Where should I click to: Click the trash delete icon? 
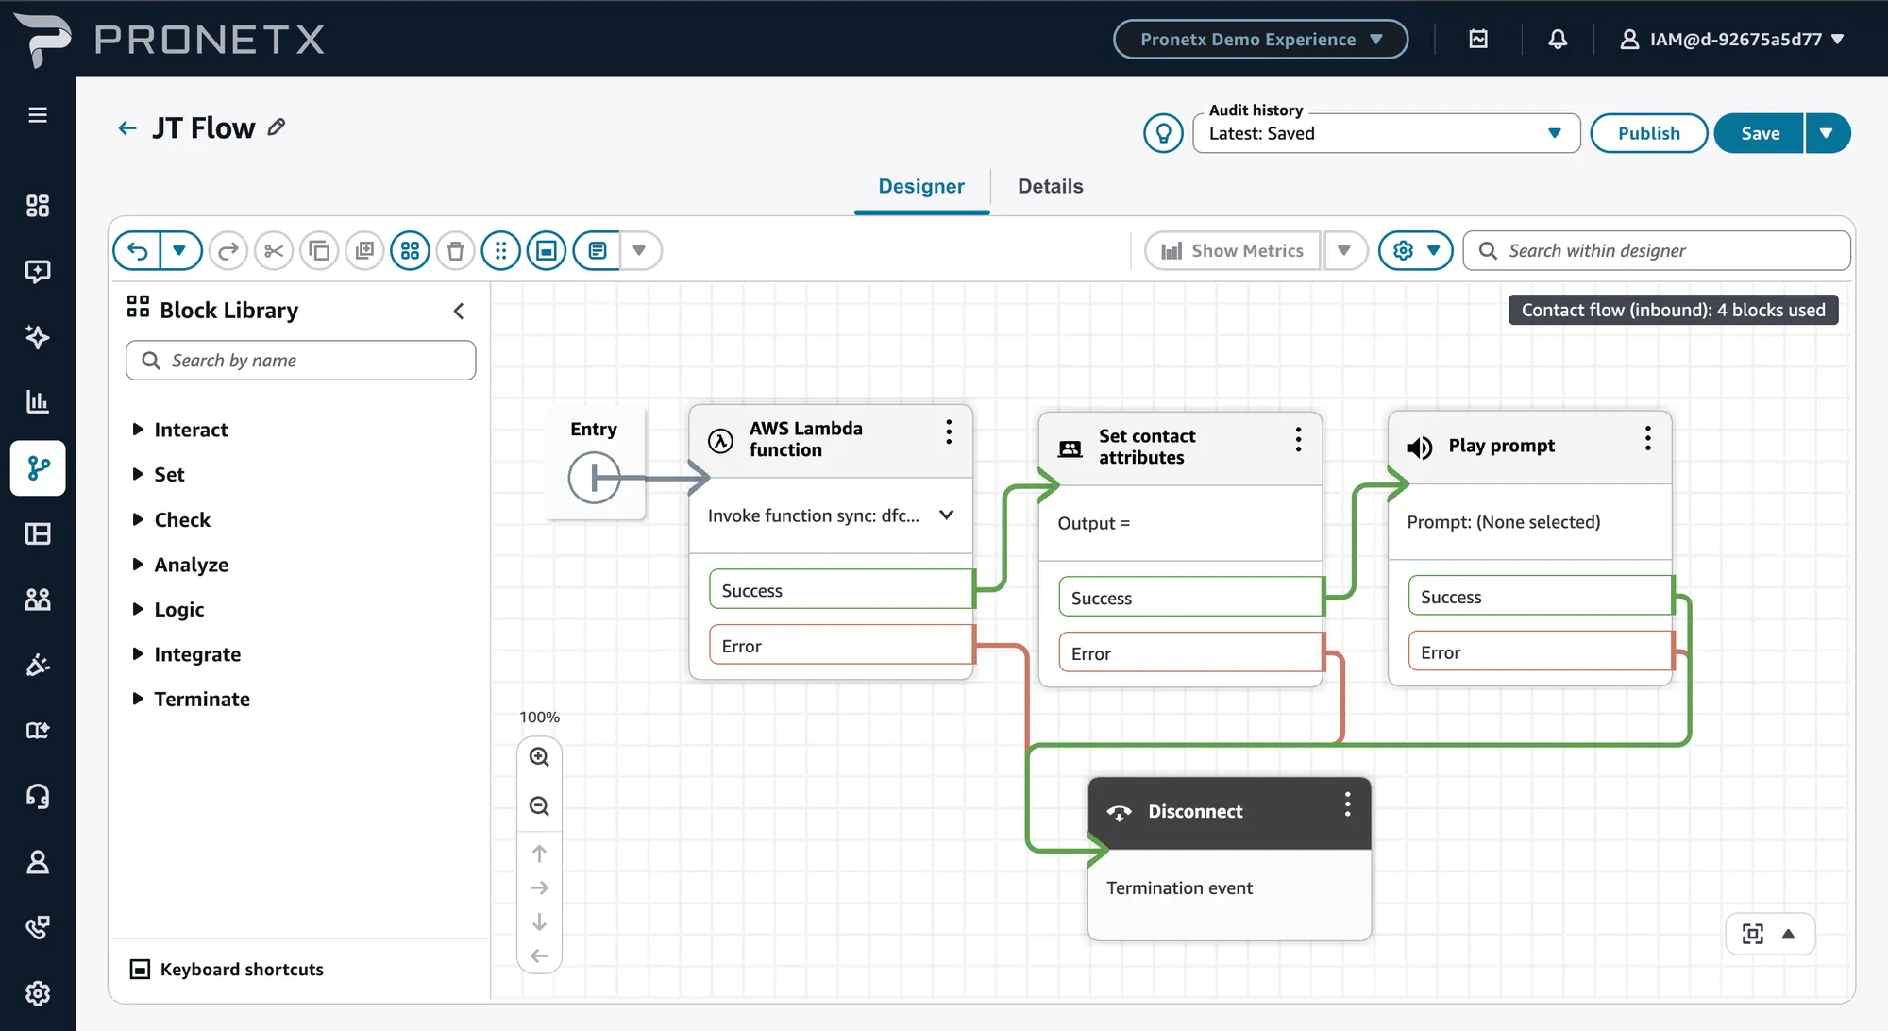pyautogui.click(x=455, y=251)
